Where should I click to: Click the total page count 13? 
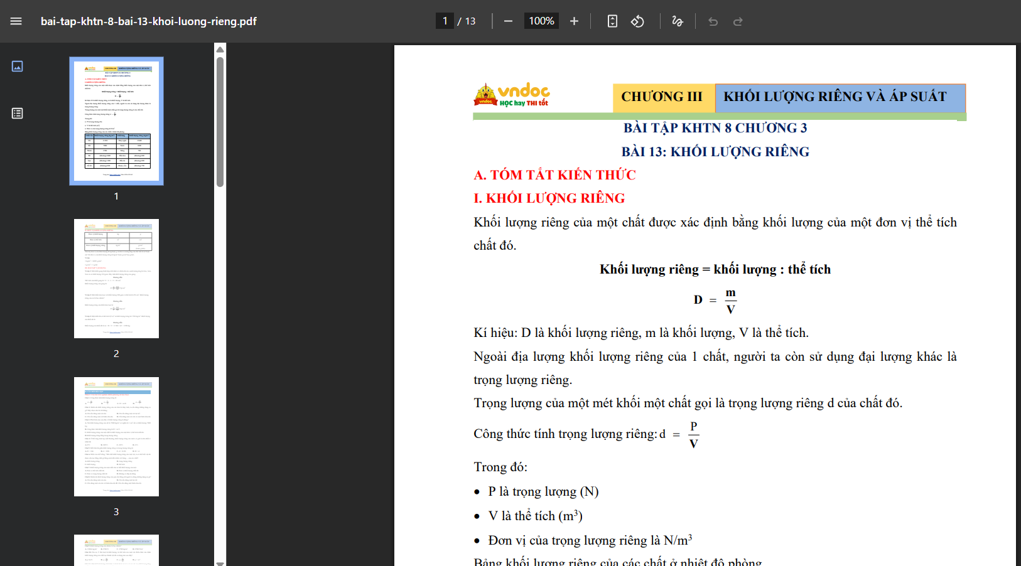(470, 21)
